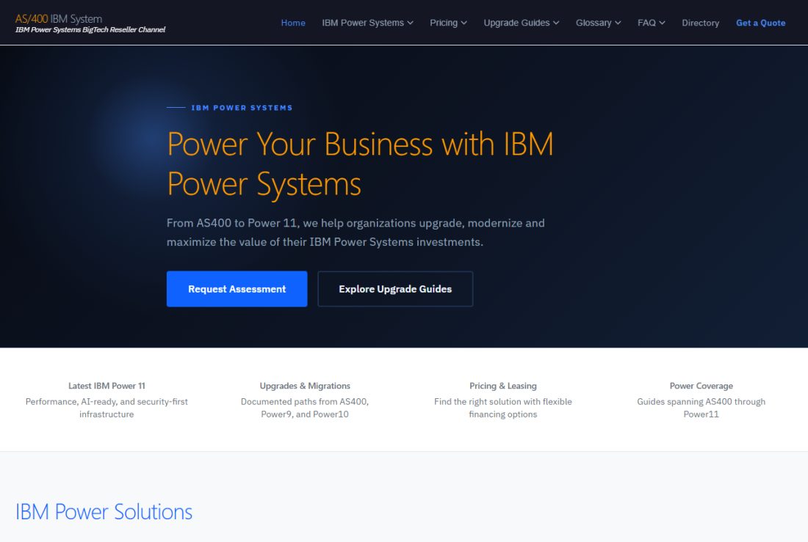This screenshot has height=542, width=808.
Task: Click 'Find the right solution' description text
Action: pyautogui.click(x=503, y=408)
